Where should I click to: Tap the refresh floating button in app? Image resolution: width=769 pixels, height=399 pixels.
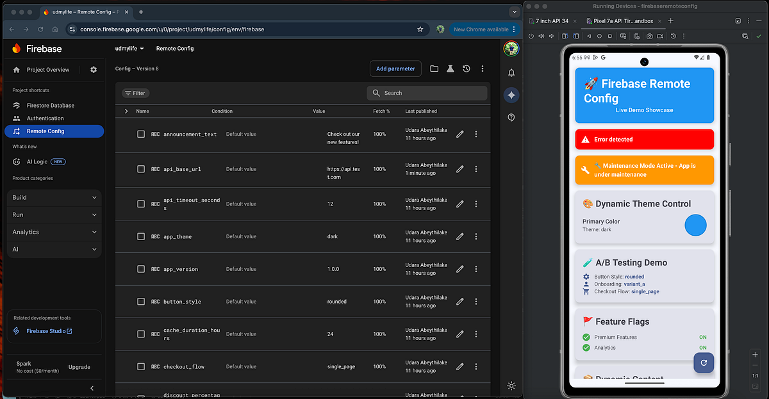click(704, 362)
